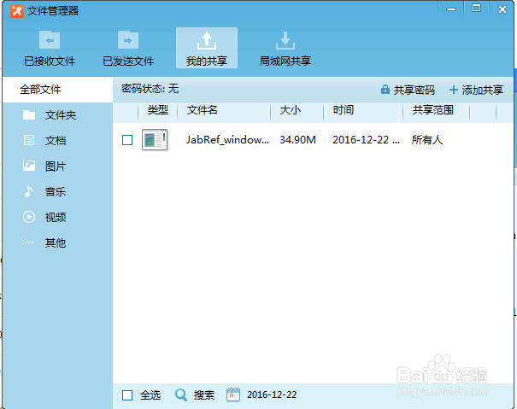Sort by the 共享范围 column header
This screenshot has height=409, width=517.
(x=433, y=110)
